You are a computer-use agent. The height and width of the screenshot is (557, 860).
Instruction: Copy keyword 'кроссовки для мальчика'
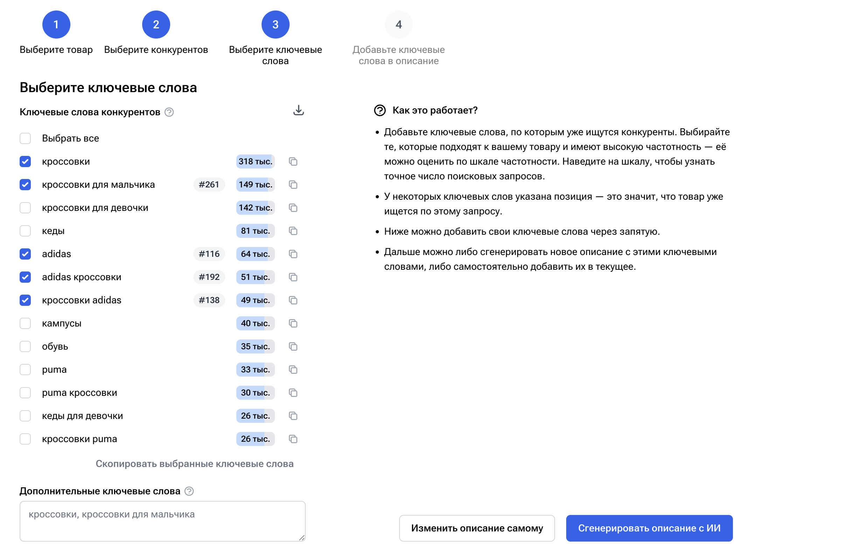[x=293, y=185]
